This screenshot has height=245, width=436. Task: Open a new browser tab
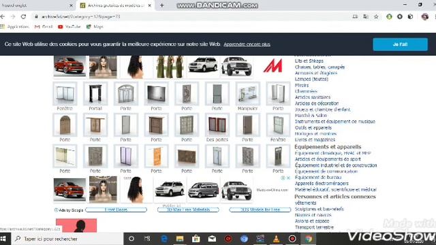tap(162, 5)
